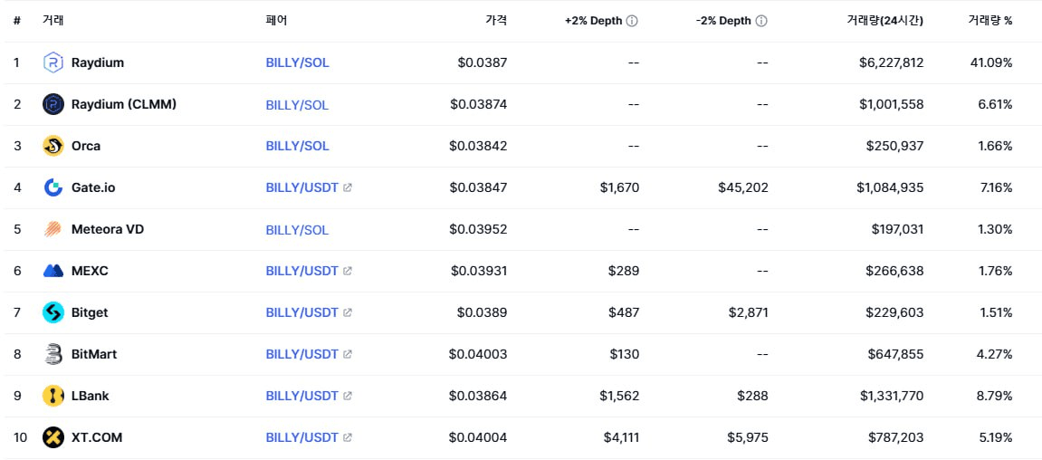The height and width of the screenshot is (460, 1042).
Task: Click the XT.COM logo icon
Action: tap(53, 437)
